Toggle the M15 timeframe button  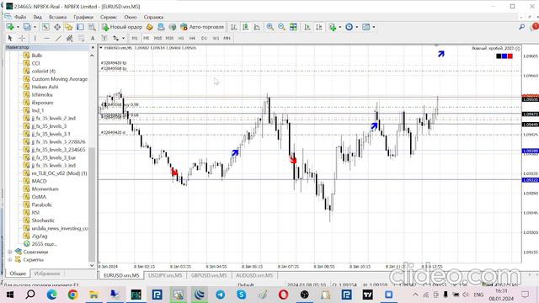pos(157,38)
